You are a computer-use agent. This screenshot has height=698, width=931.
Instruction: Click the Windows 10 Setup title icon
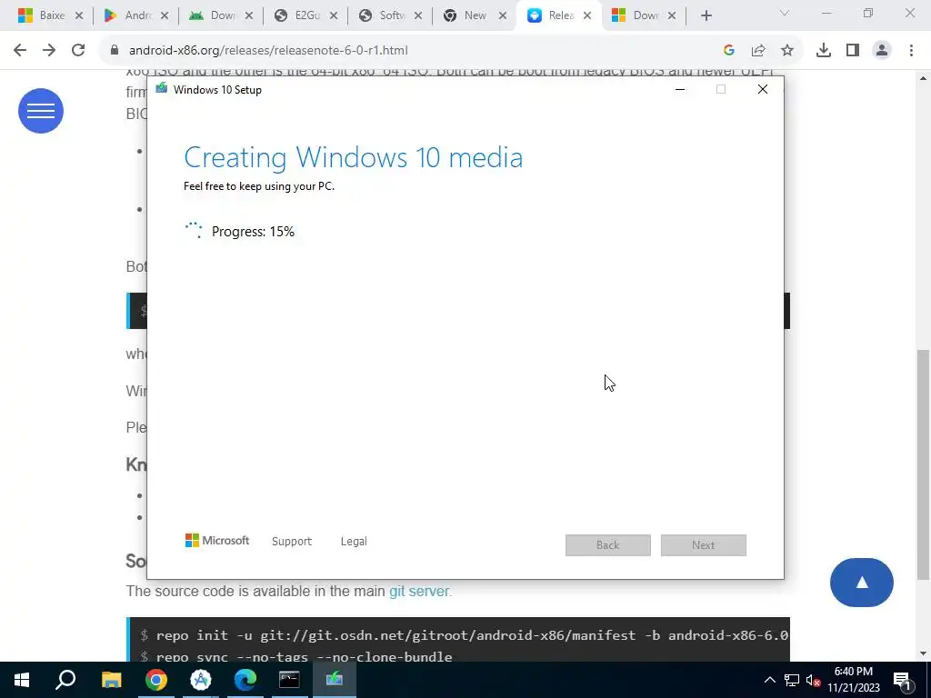pyautogui.click(x=162, y=89)
